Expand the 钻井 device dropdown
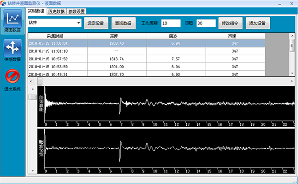 [x=78, y=23]
